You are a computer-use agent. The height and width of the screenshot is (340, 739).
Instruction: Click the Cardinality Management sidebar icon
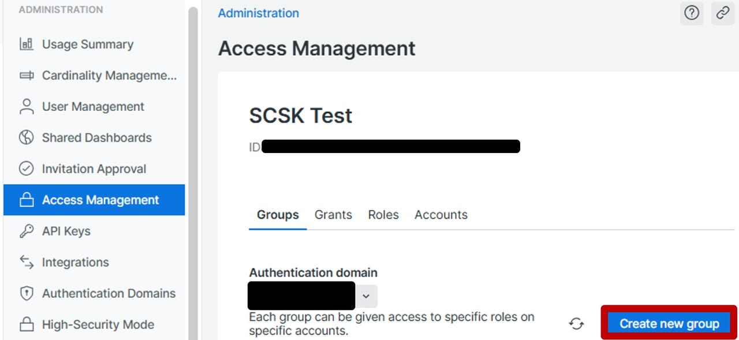pos(27,76)
